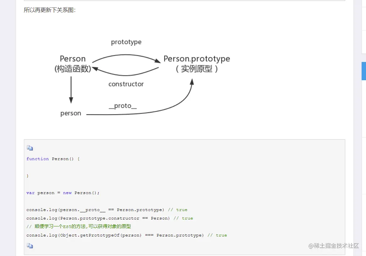The height and width of the screenshot is (256, 366).
Task: Click the copy code icon above the code
Action: 30,148
